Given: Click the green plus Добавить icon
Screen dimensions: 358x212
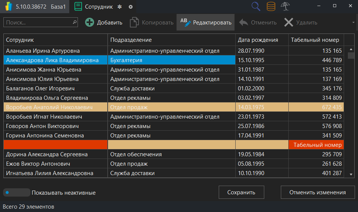Looking at the screenshot, I should point(90,23).
